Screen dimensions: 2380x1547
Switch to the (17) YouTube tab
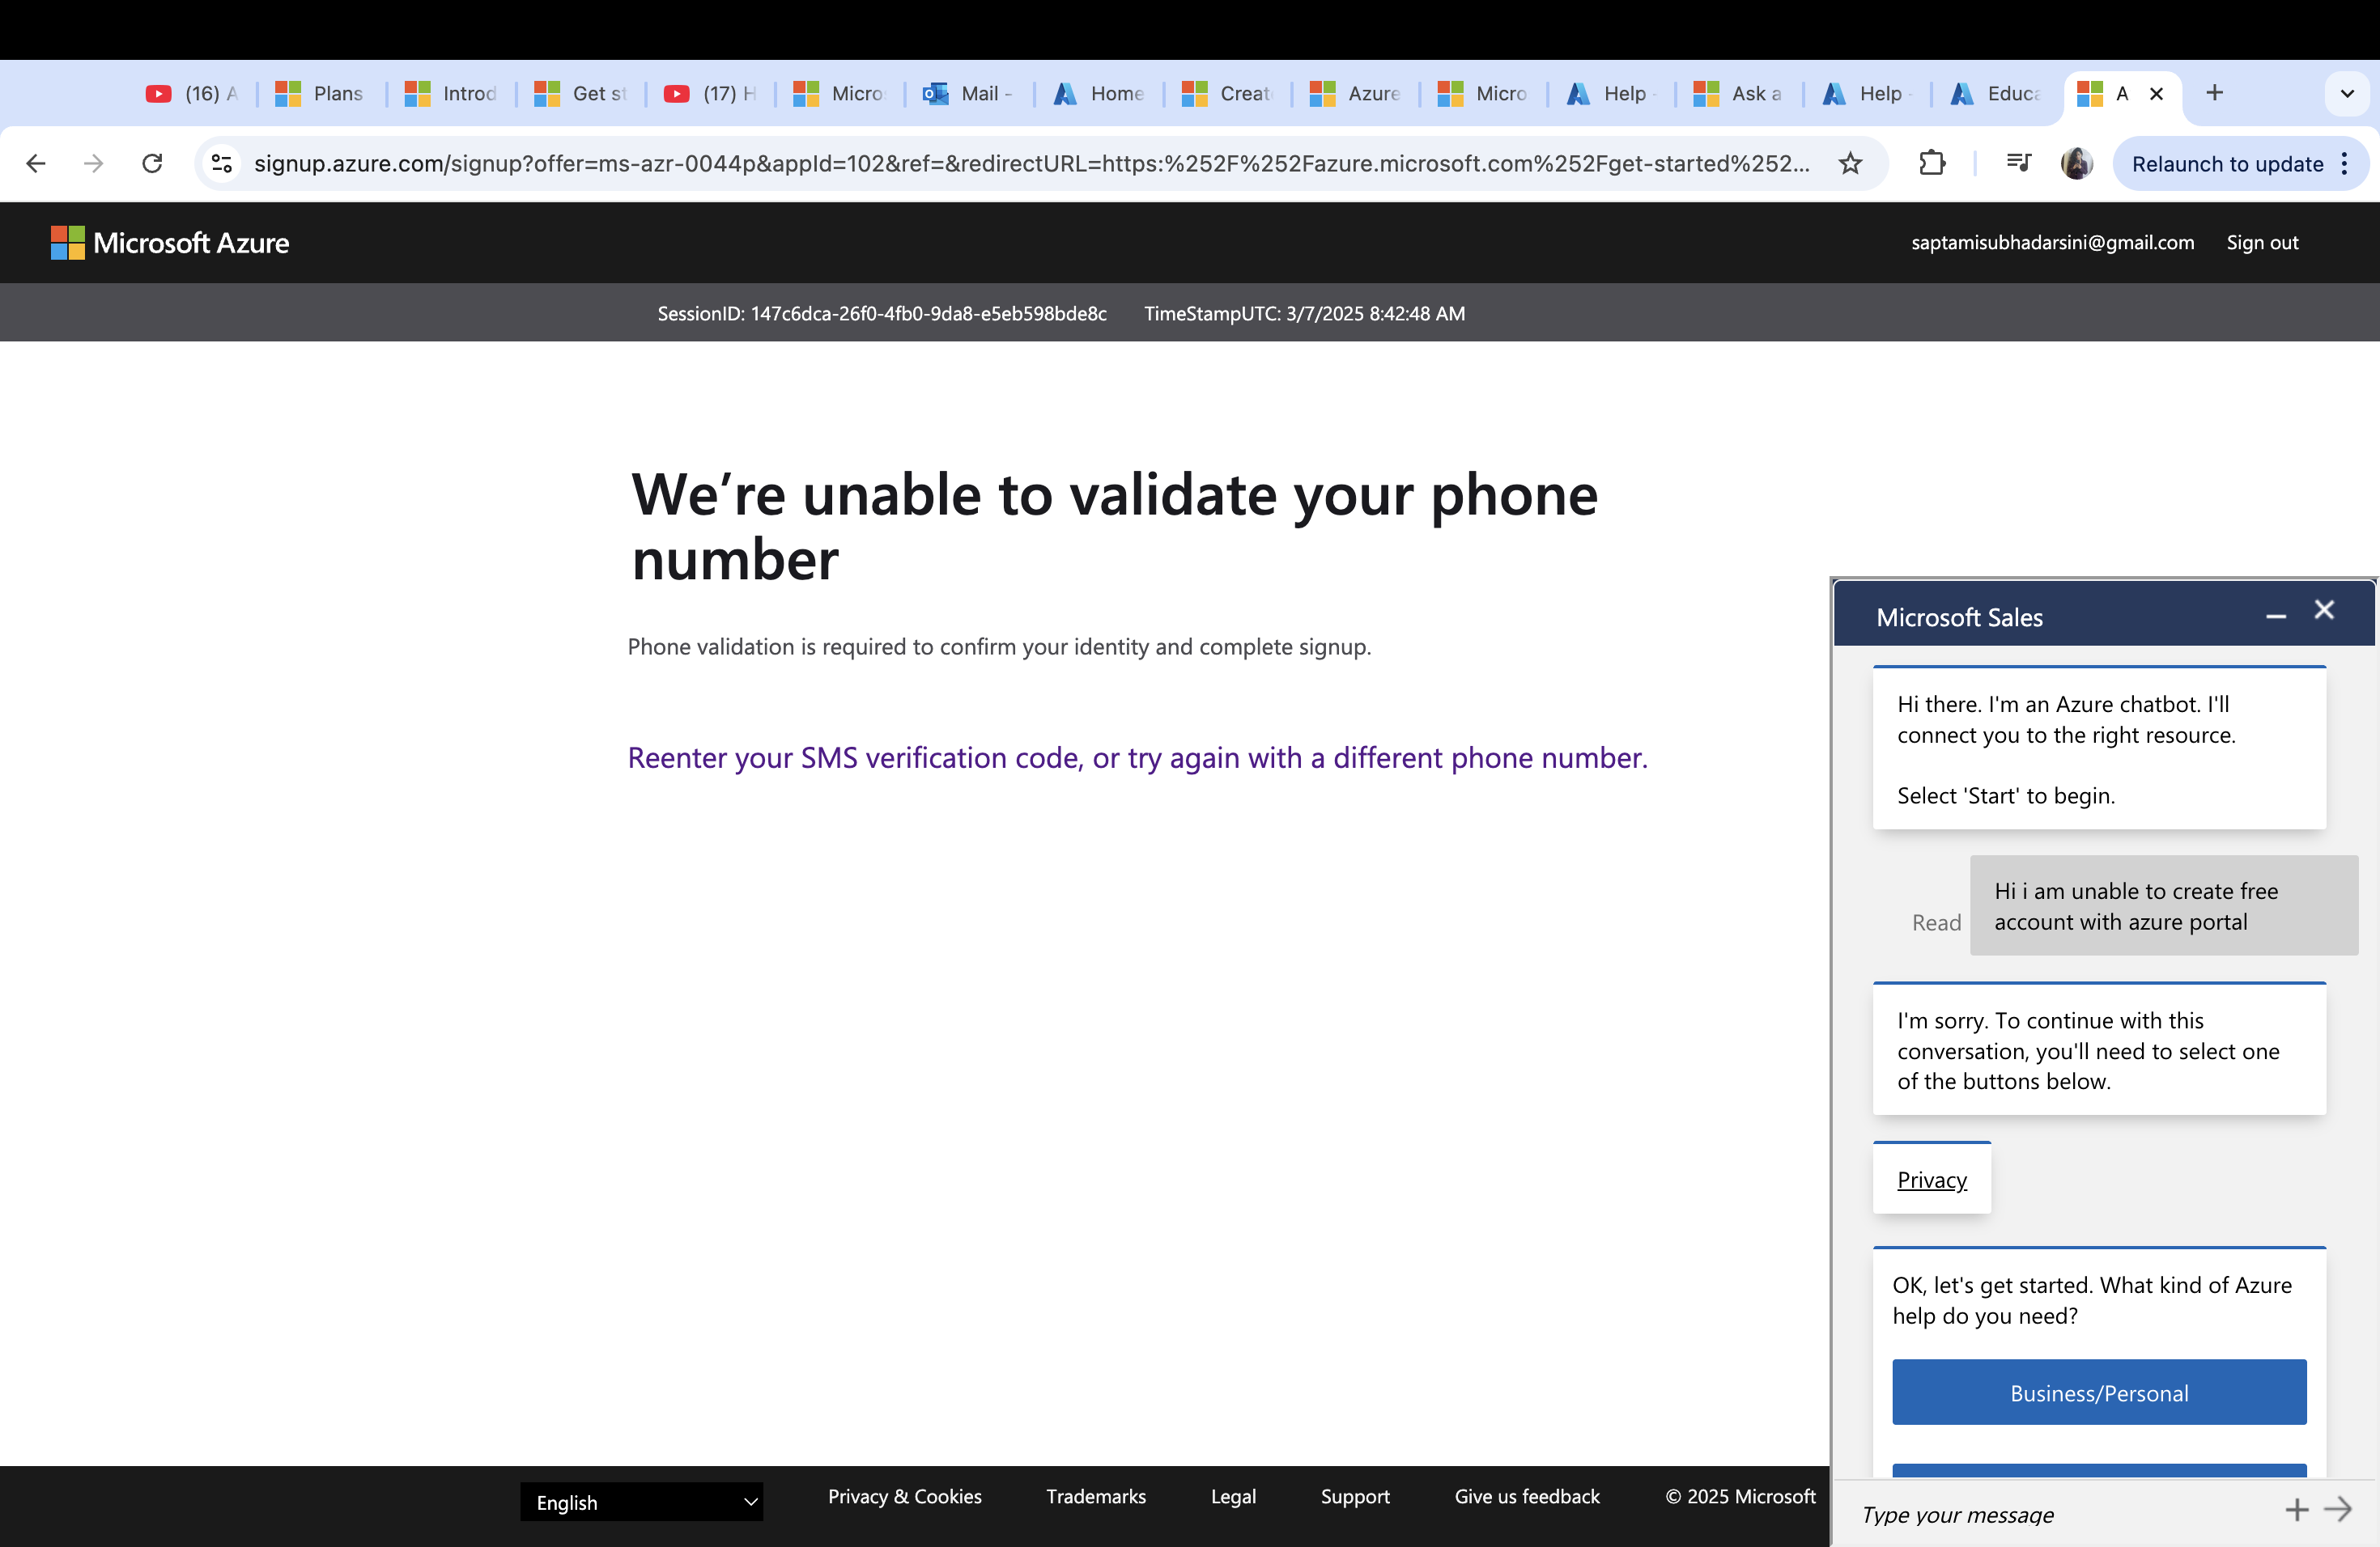(x=710, y=93)
